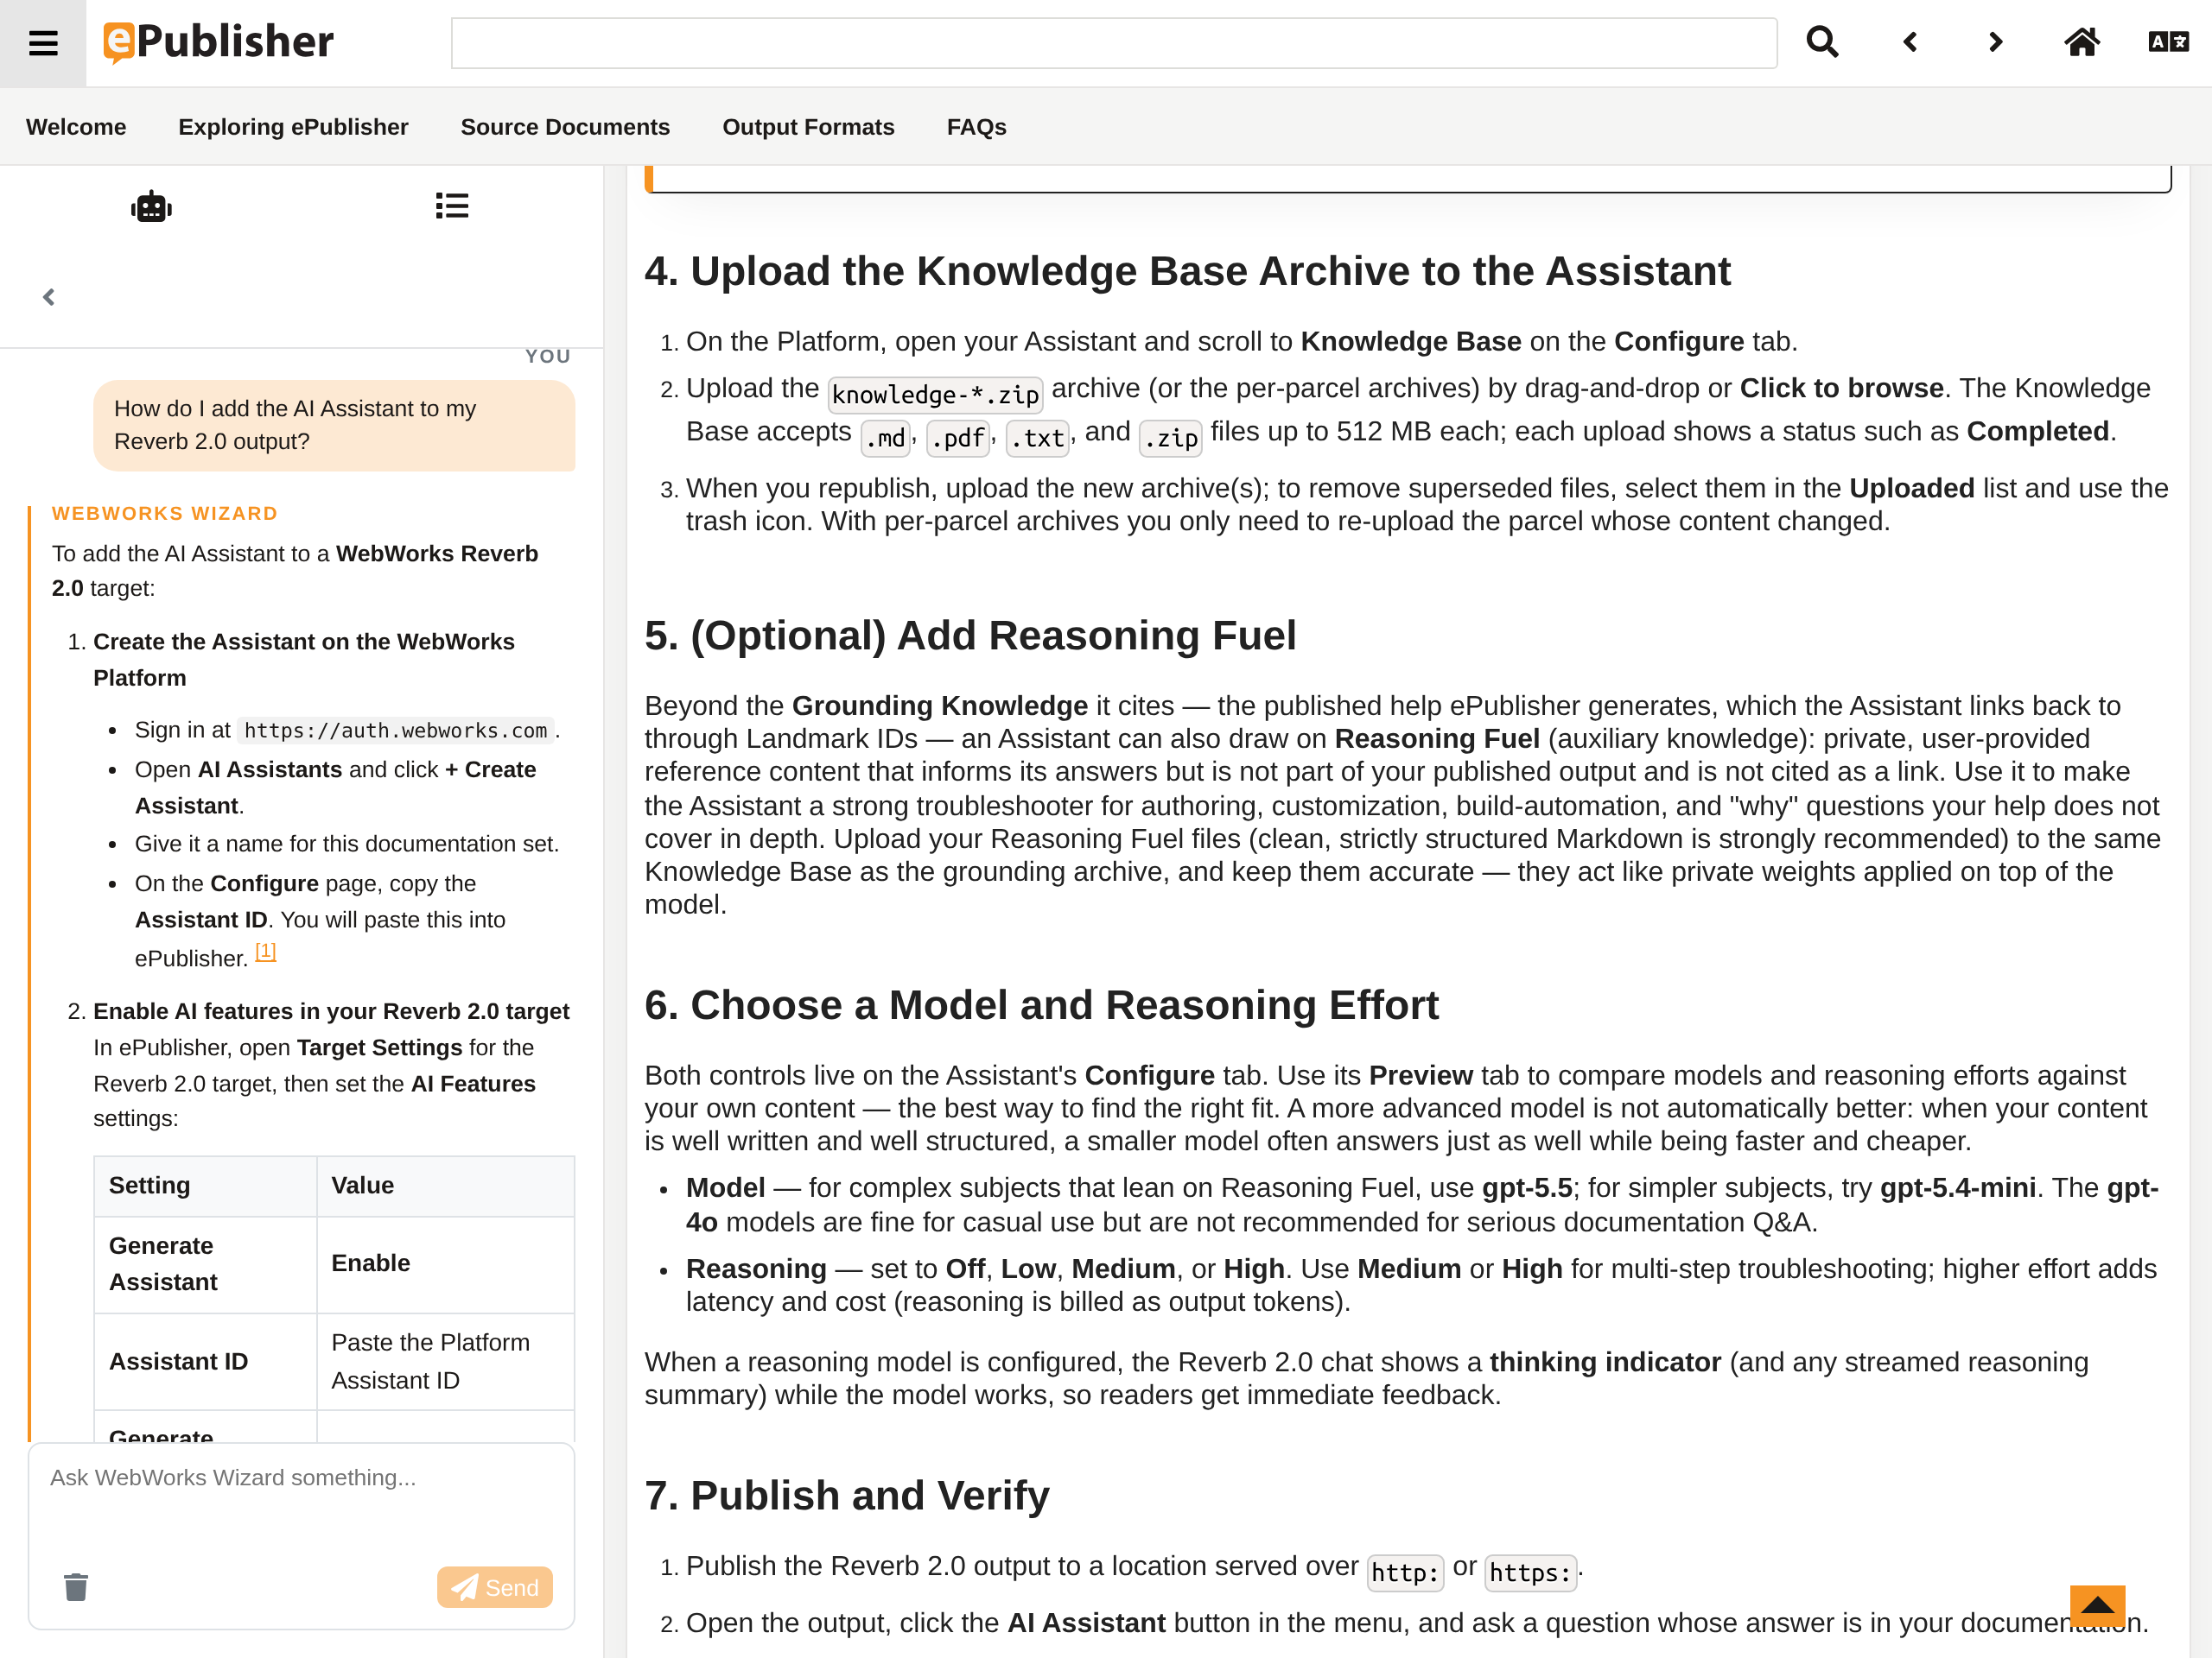Click the search magnifier icon
Image resolution: width=2212 pixels, height=1658 pixels.
(1822, 42)
